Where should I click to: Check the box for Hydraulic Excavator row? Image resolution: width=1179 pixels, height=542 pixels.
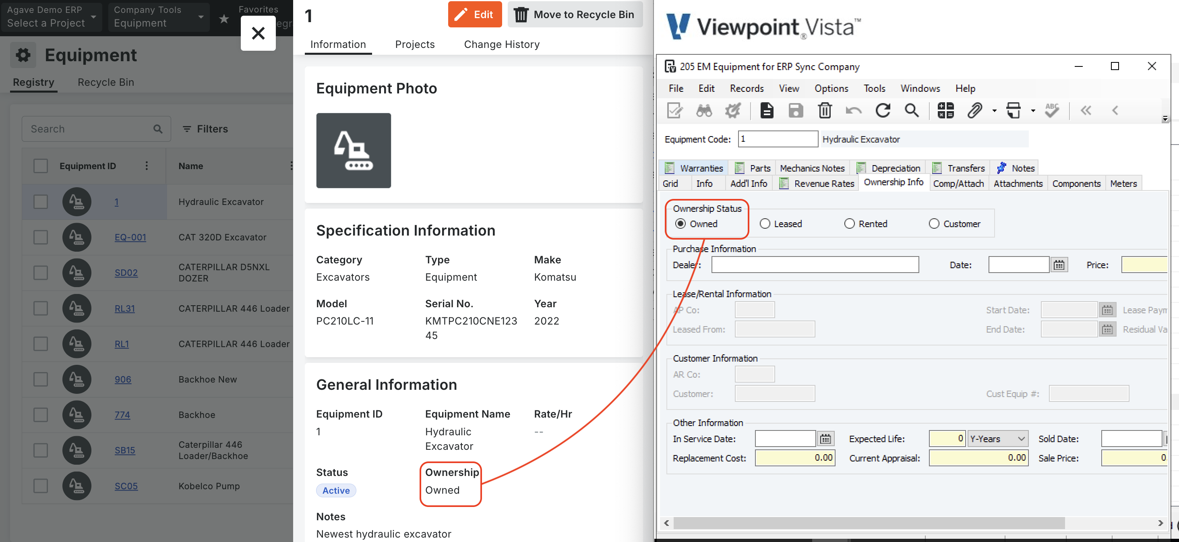[x=41, y=202]
